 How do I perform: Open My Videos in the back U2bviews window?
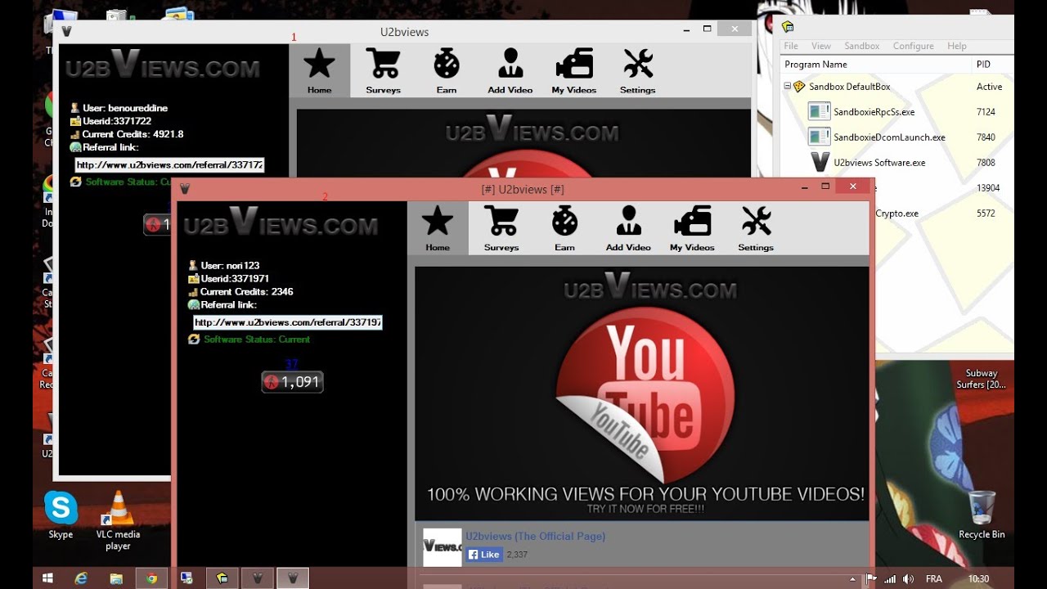[574, 71]
